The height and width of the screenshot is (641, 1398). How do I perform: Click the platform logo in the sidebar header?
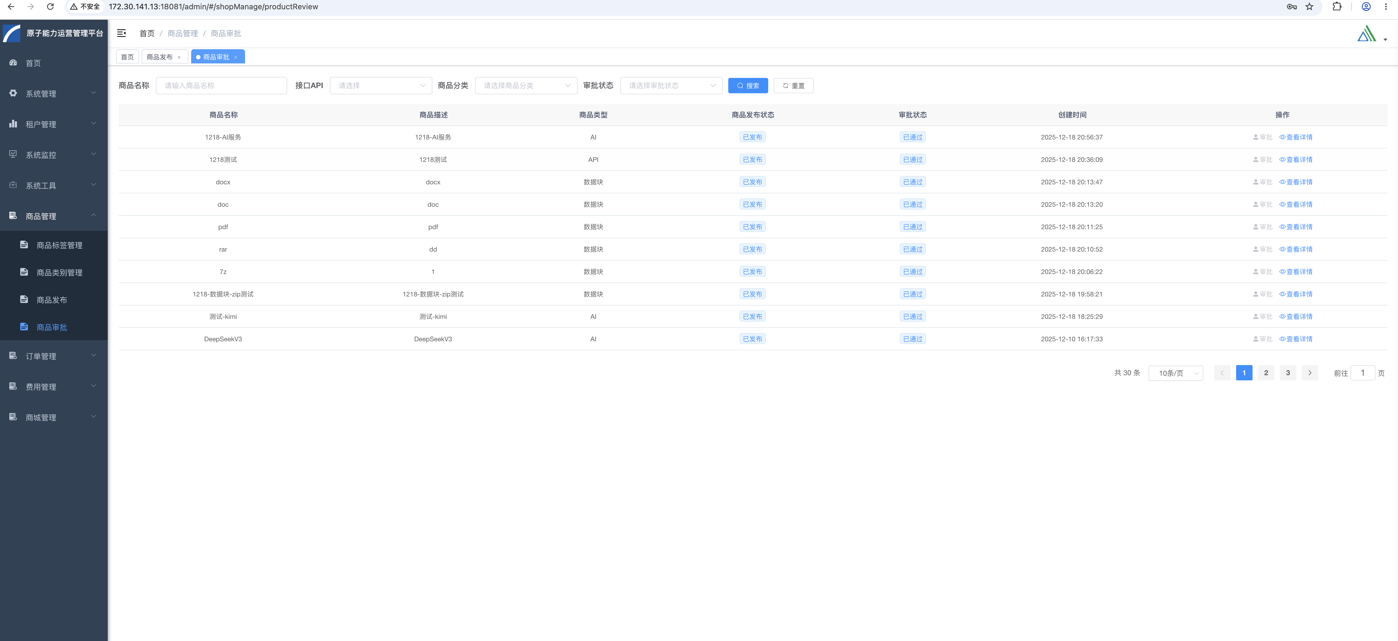click(11, 33)
